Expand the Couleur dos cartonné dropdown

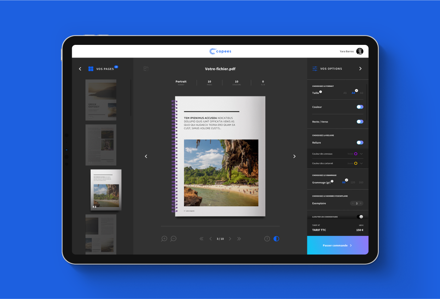coord(361,163)
